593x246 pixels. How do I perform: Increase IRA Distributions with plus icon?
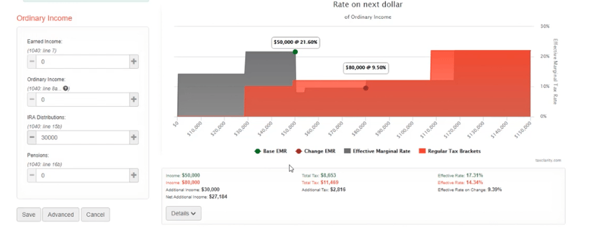[134, 137]
